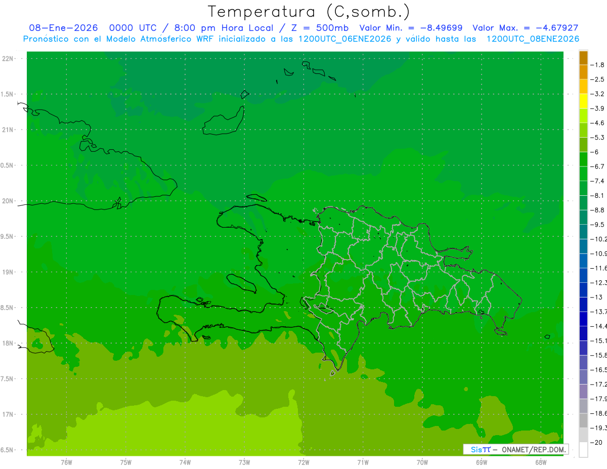Click the '72W' longitude axis label
The width and height of the screenshot is (607, 469).
pyautogui.click(x=303, y=462)
